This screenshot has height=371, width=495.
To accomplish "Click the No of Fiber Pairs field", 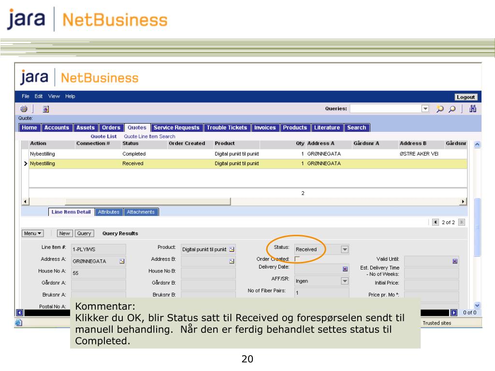I will [x=321, y=293].
